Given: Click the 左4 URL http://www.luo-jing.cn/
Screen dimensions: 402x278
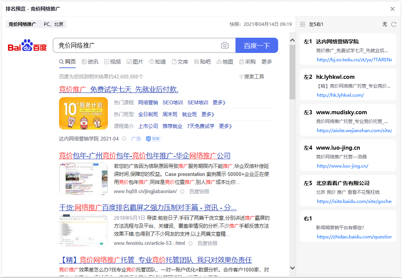Looking at the screenshot, I should coord(342,166).
